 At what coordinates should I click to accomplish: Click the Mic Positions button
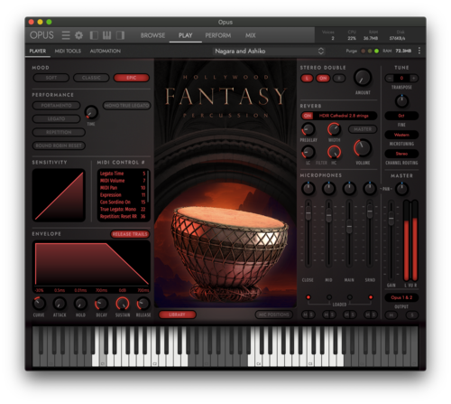tap(274, 315)
